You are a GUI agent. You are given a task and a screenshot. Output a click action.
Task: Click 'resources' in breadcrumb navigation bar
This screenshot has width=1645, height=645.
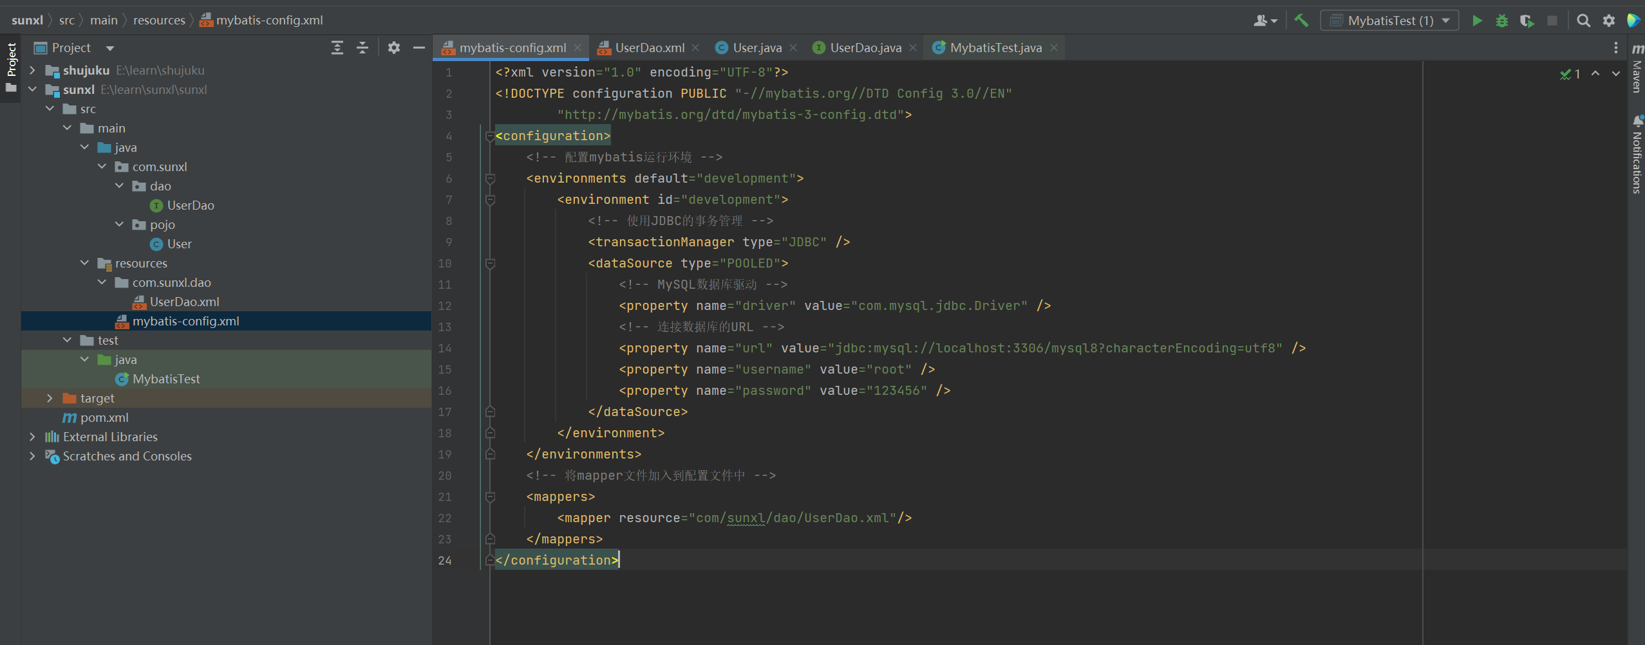159,21
